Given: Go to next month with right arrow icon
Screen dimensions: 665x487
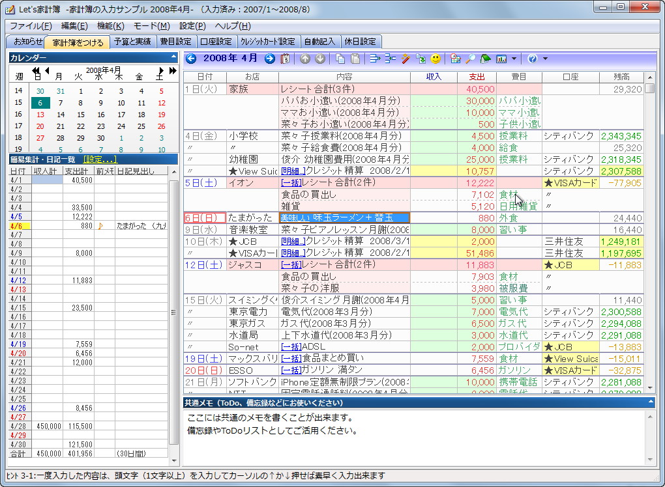Looking at the screenshot, I should [x=269, y=59].
